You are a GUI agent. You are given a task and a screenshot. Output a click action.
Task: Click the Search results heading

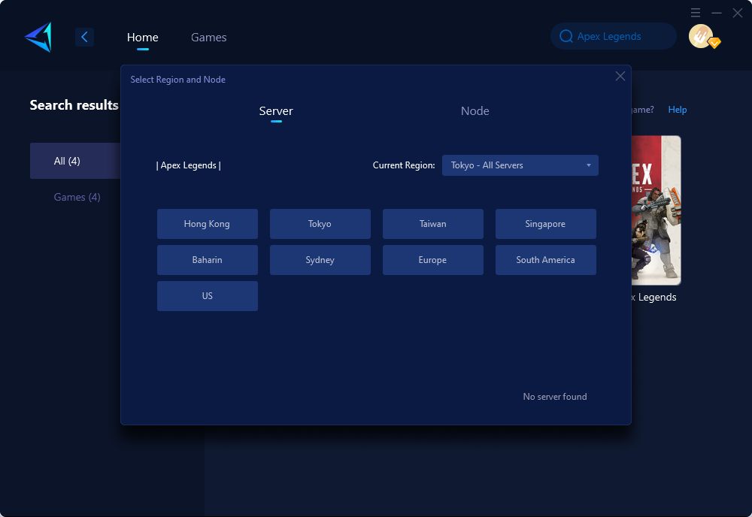coord(74,105)
